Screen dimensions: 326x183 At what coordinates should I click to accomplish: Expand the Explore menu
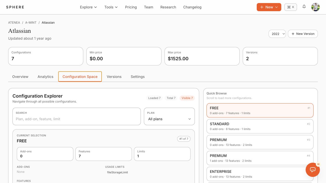(x=88, y=7)
